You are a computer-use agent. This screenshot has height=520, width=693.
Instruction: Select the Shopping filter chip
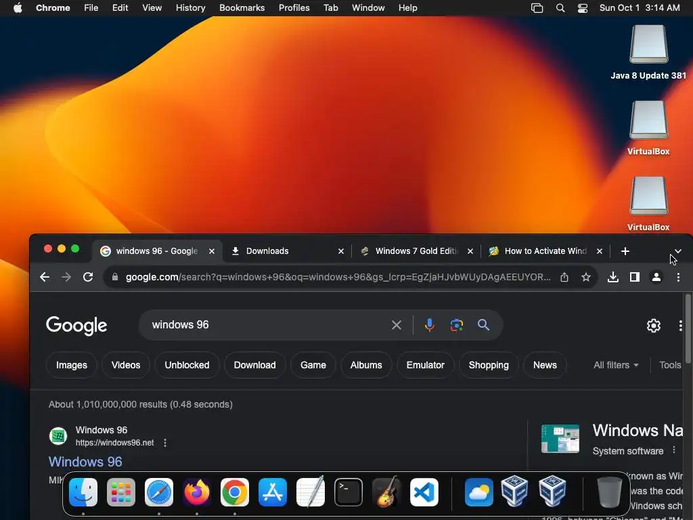click(x=489, y=365)
